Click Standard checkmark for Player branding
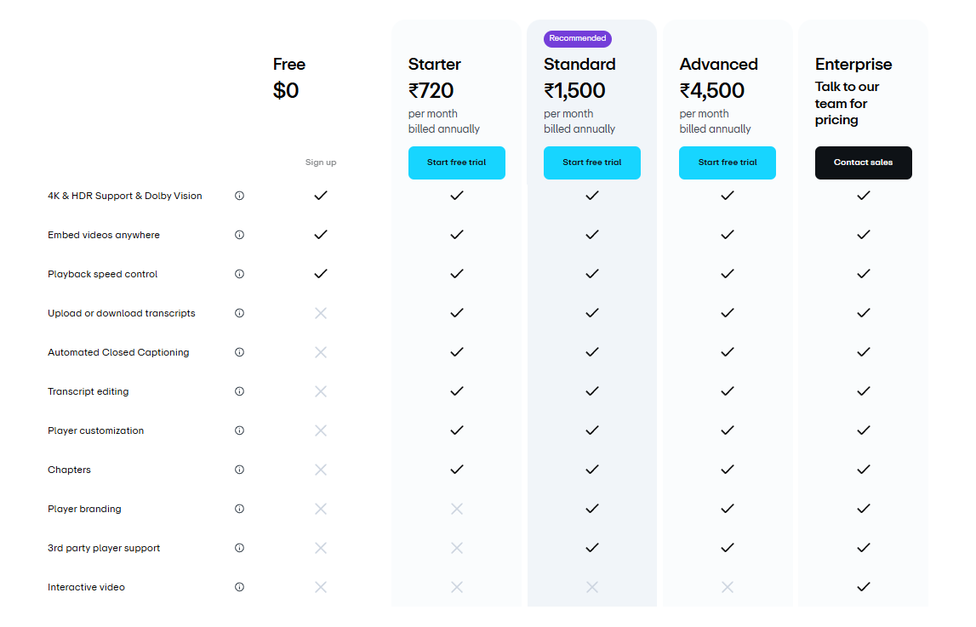Image resolution: width=976 pixels, height=627 pixels. pos(592,509)
